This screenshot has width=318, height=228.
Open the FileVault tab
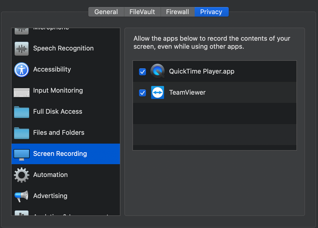pos(142,12)
